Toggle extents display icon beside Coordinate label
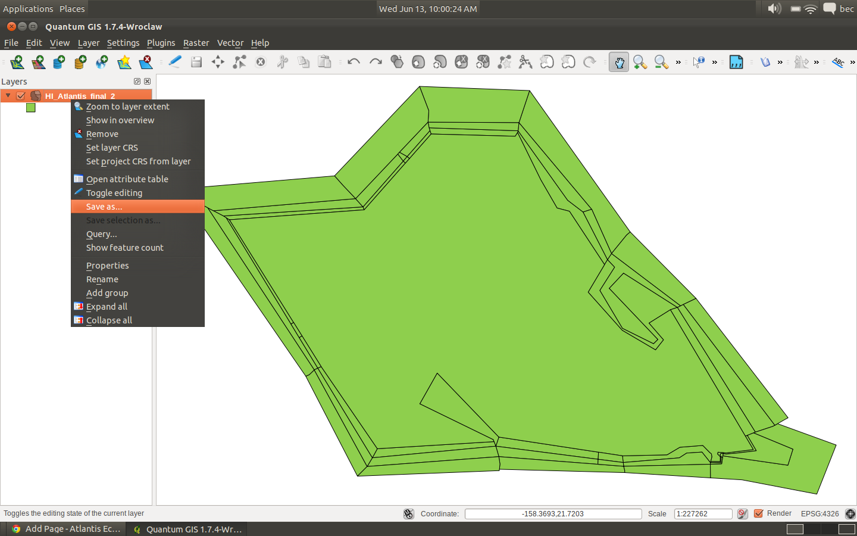This screenshot has width=857, height=536. click(409, 513)
